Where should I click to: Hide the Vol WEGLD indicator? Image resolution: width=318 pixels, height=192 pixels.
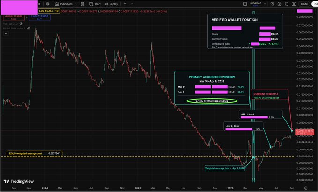point(21,24)
